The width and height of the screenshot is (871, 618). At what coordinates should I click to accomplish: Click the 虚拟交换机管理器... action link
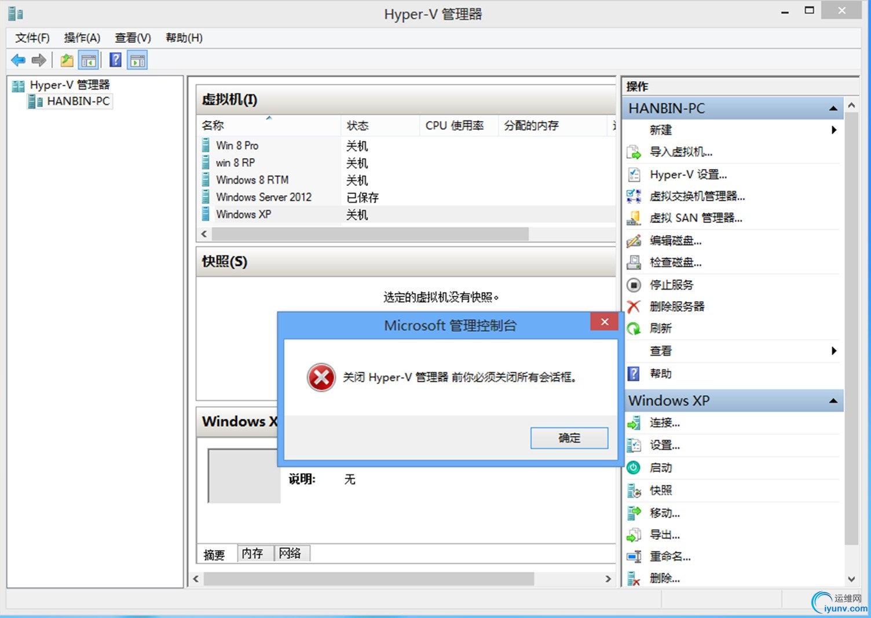point(697,196)
